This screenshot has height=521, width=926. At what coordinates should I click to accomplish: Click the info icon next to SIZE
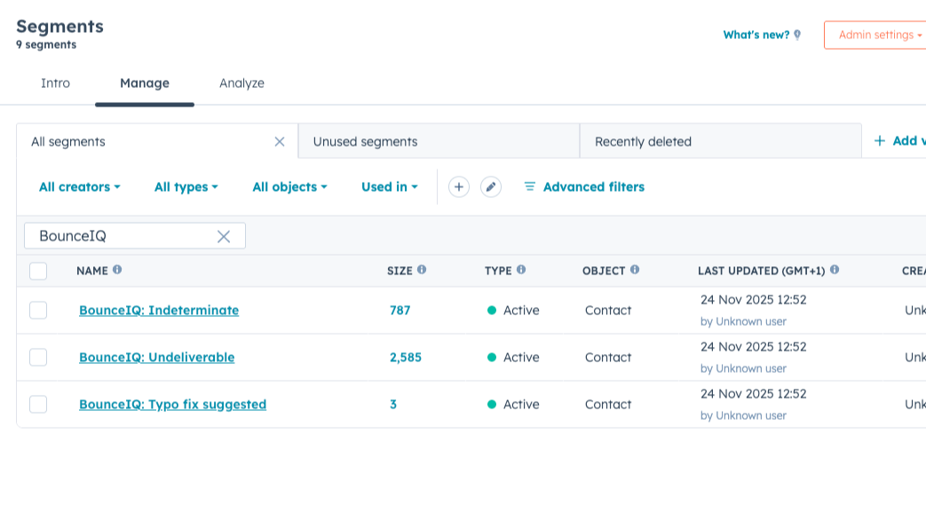pyautogui.click(x=422, y=269)
